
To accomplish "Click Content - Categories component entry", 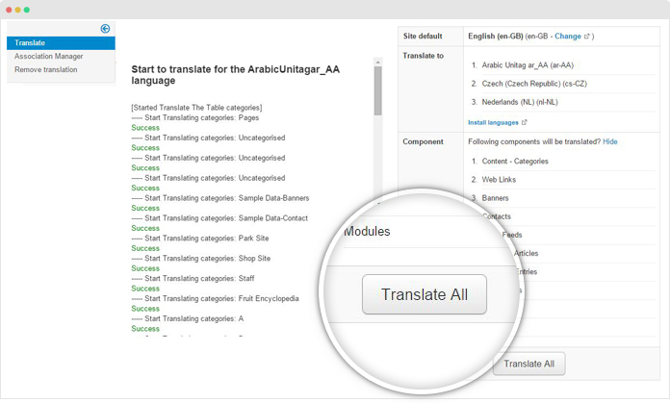I will pyautogui.click(x=515, y=162).
